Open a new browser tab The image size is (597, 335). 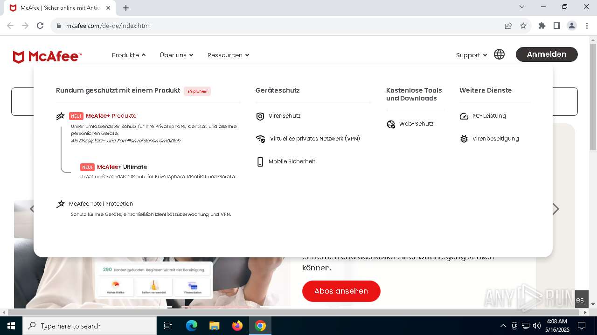125,7
